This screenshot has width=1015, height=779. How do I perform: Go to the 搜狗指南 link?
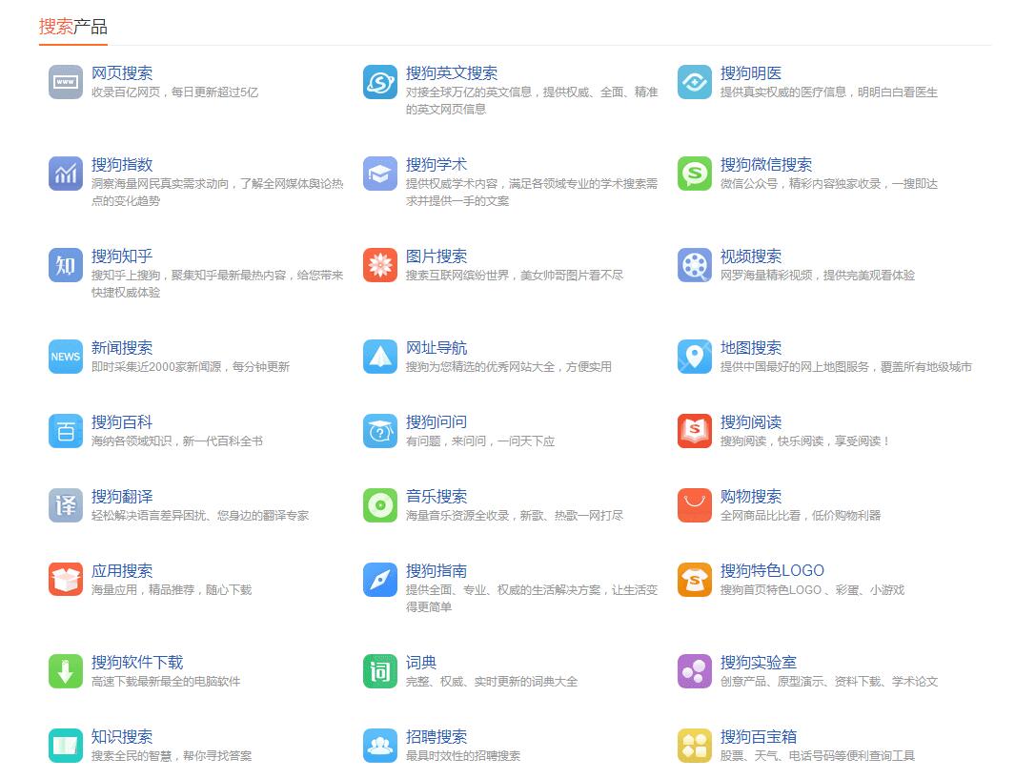[436, 570]
